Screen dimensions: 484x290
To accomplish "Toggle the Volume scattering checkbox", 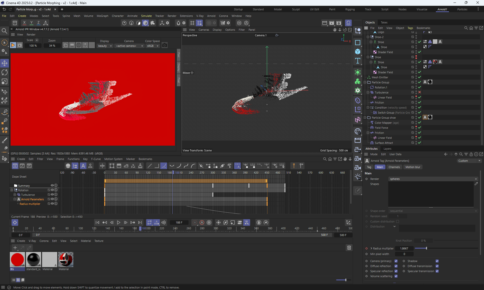I will pyautogui.click(x=396, y=276).
